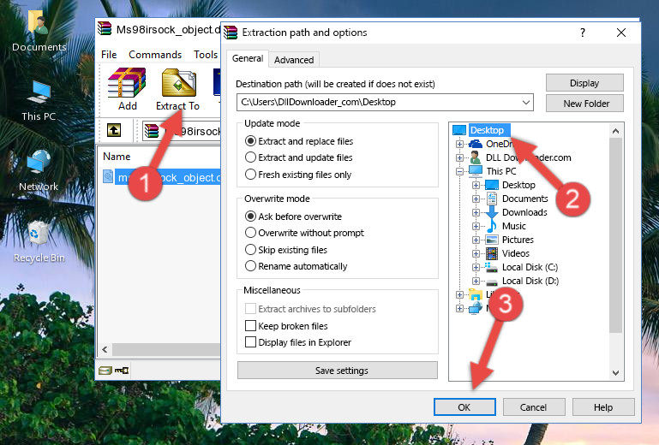Expand the Local Disk (D:) node
Viewport: 659px width, 445px height.
tap(476, 281)
